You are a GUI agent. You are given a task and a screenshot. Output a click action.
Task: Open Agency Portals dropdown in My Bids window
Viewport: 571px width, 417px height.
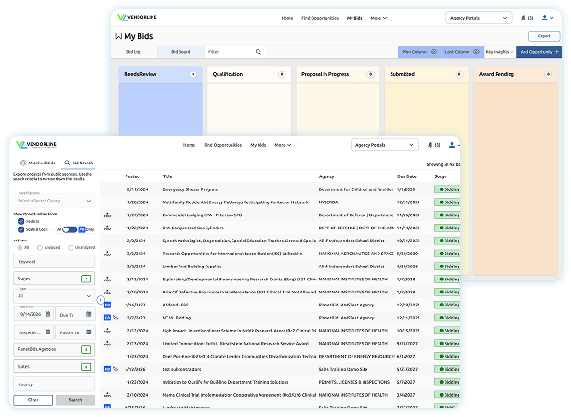(479, 18)
